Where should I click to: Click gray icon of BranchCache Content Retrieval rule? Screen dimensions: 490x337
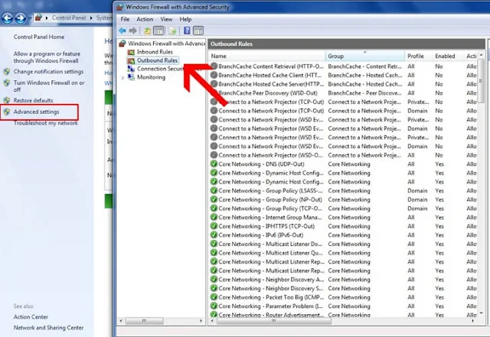(x=214, y=66)
